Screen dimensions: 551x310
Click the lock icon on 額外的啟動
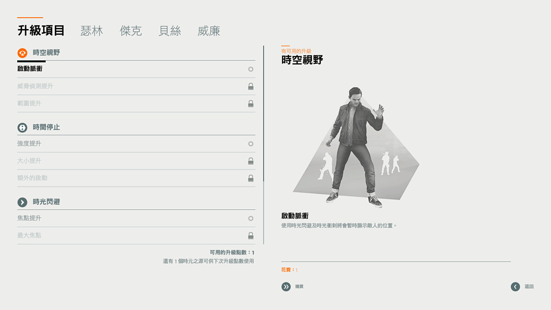point(251,178)
